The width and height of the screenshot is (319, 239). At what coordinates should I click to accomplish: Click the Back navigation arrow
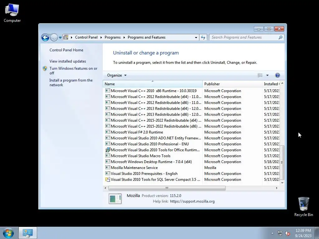click(45, 37)
